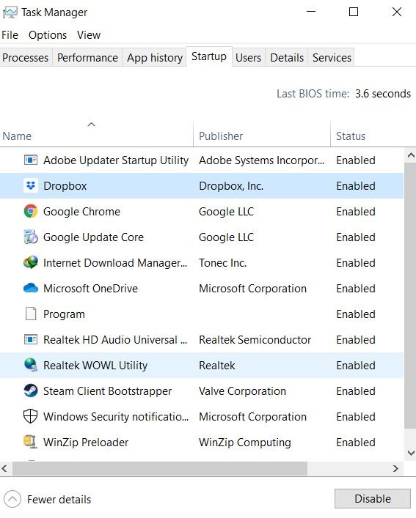Click the Realtek HD Audio Universal icon
The image size is (416, 518).
point(31,339)
